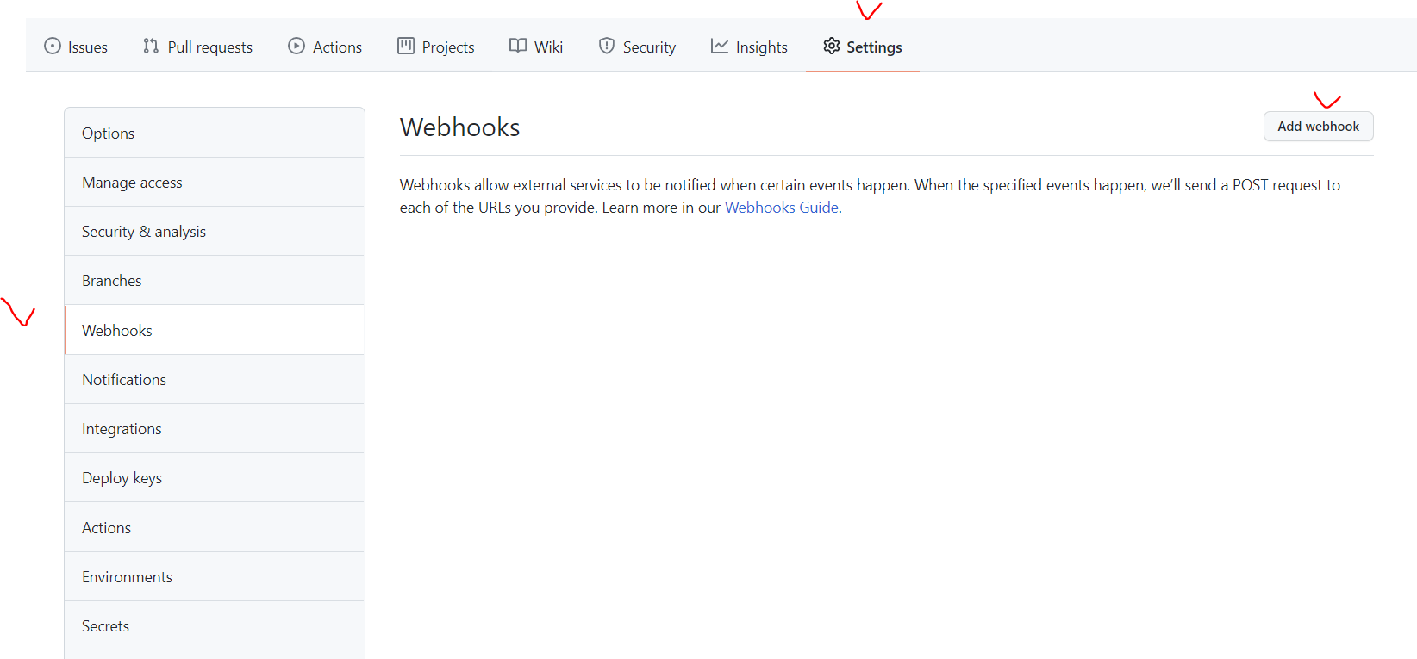Image resolution: width=1417 pixels, height=659 pixels.
Task: Click the Settings gear icon
Action: (832, 47)
